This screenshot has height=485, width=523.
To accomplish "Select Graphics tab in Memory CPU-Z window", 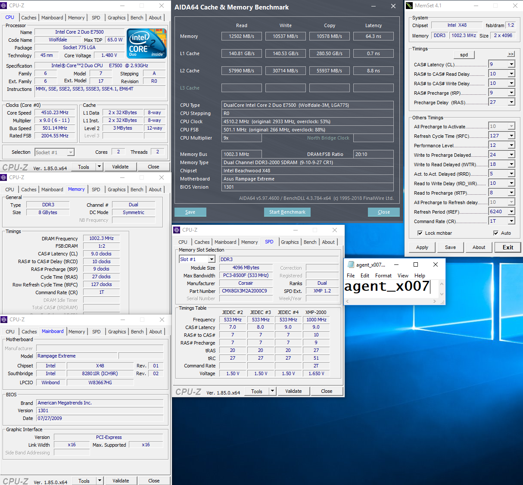I will pos(117,190).
